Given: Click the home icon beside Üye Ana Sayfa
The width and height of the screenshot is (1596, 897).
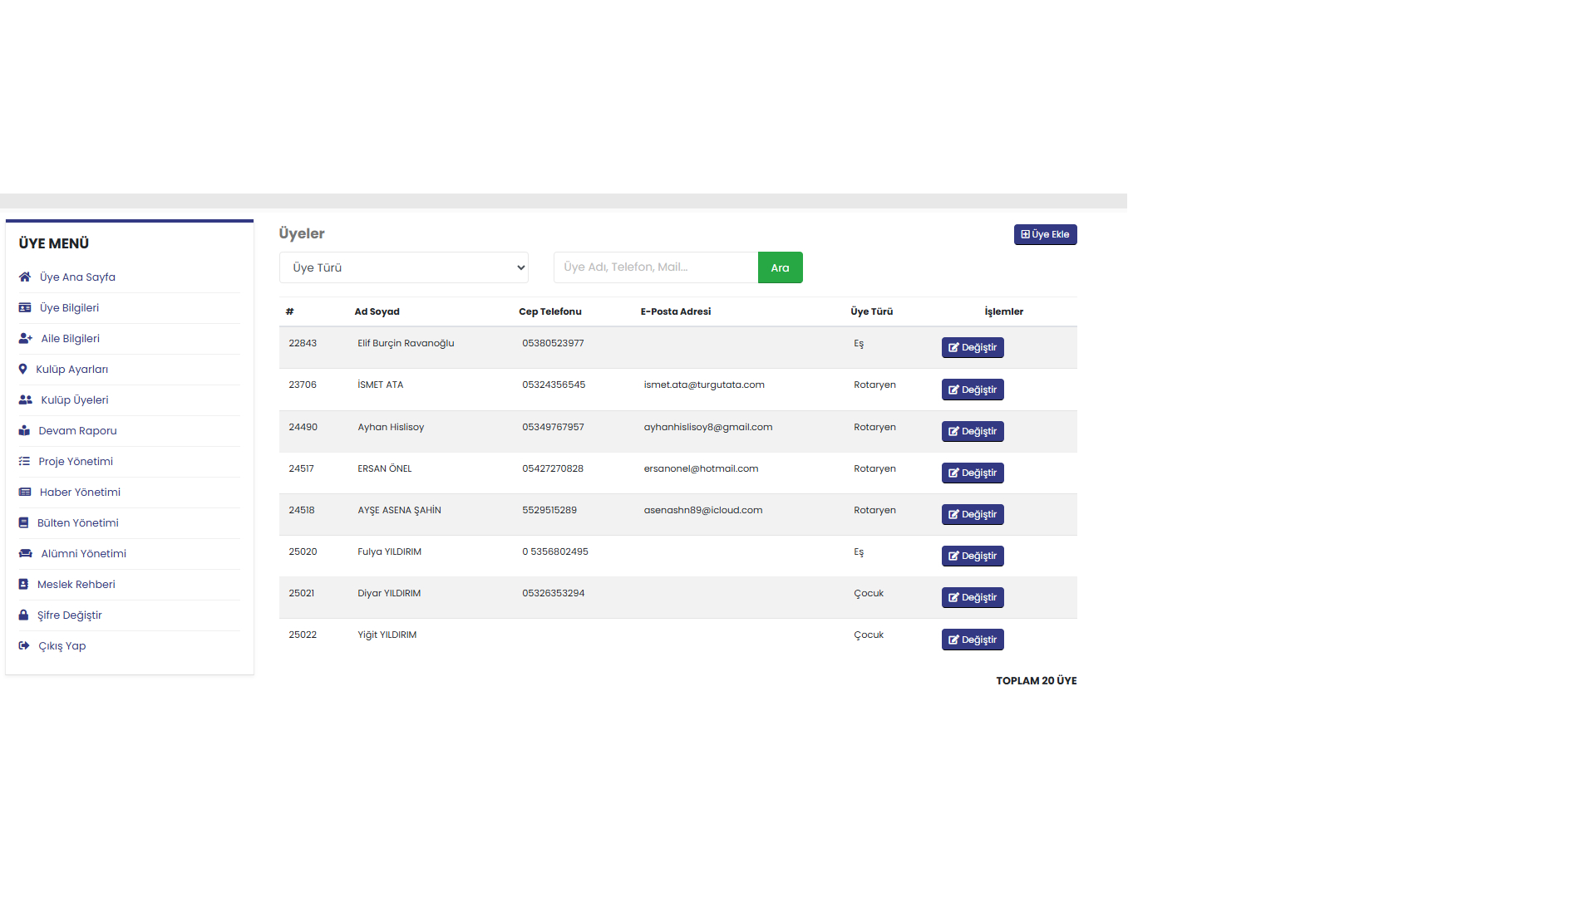Looking at the screenshot, I should click(25, 277).
